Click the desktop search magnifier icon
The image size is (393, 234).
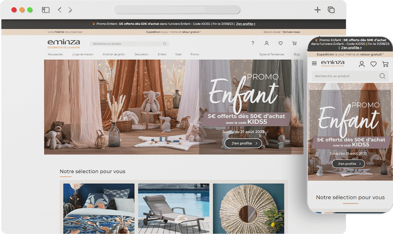pos(165,44)
